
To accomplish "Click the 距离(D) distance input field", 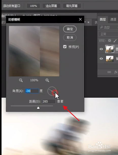I will coord(49,101).
